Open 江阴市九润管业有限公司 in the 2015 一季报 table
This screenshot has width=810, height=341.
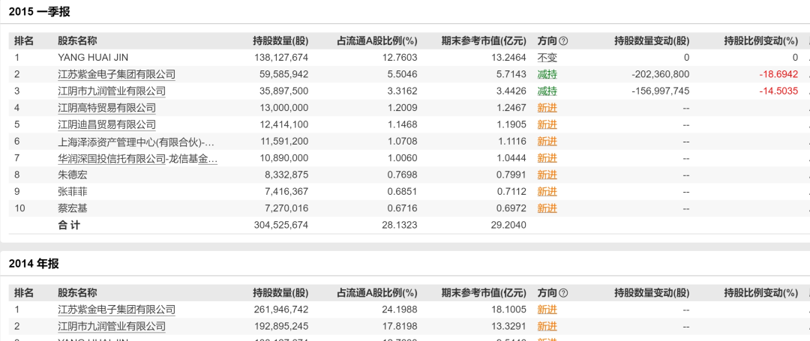(x=112, y=91)
